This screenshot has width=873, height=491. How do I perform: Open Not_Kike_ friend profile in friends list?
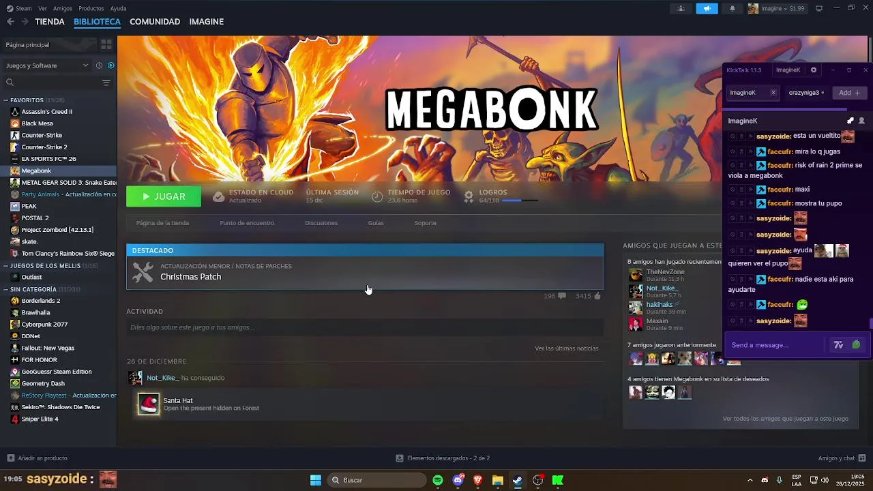[662, 288]
